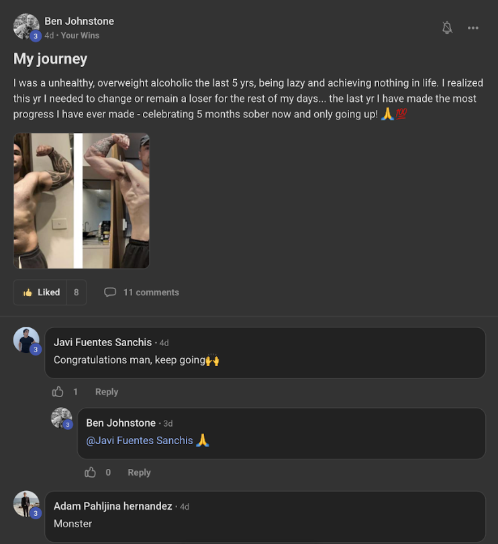Image resolution: width=498 pixels, height=544 pixels.
Task: Open the 11 comments link
Action: pyautogui.click(x=151, y=292)
